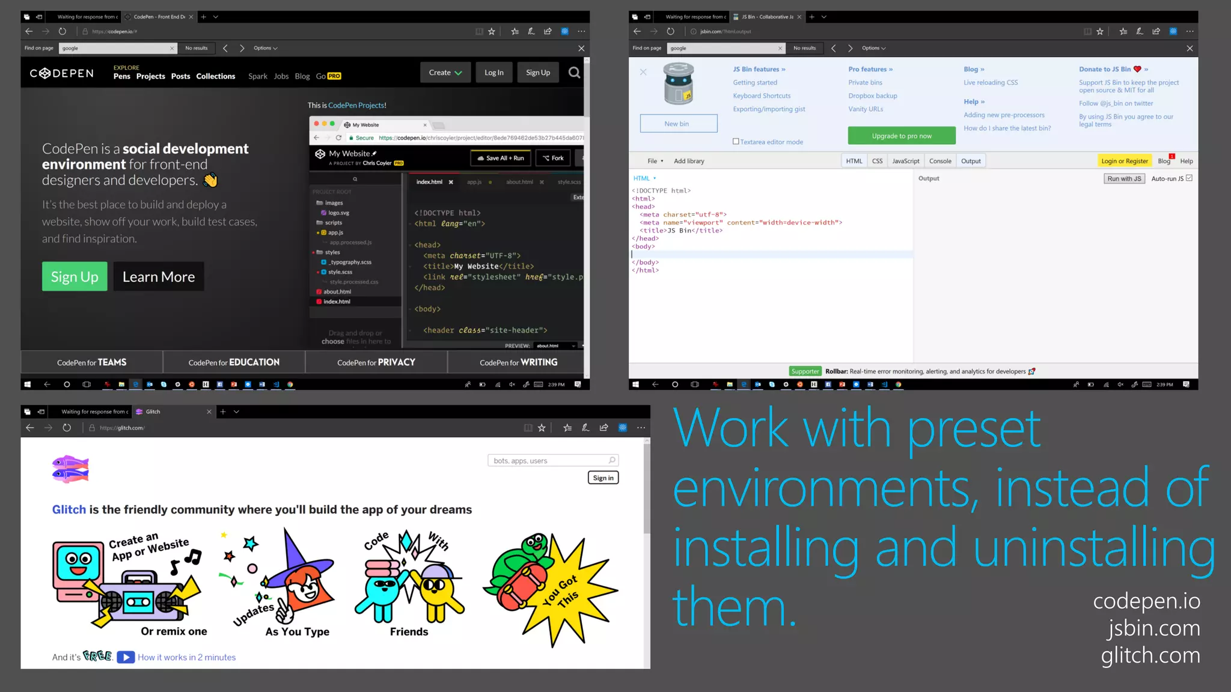Add web notes in JS Bin browser window
Viewport: 1231px width, 692px height.
click(x=1139, y=31)
